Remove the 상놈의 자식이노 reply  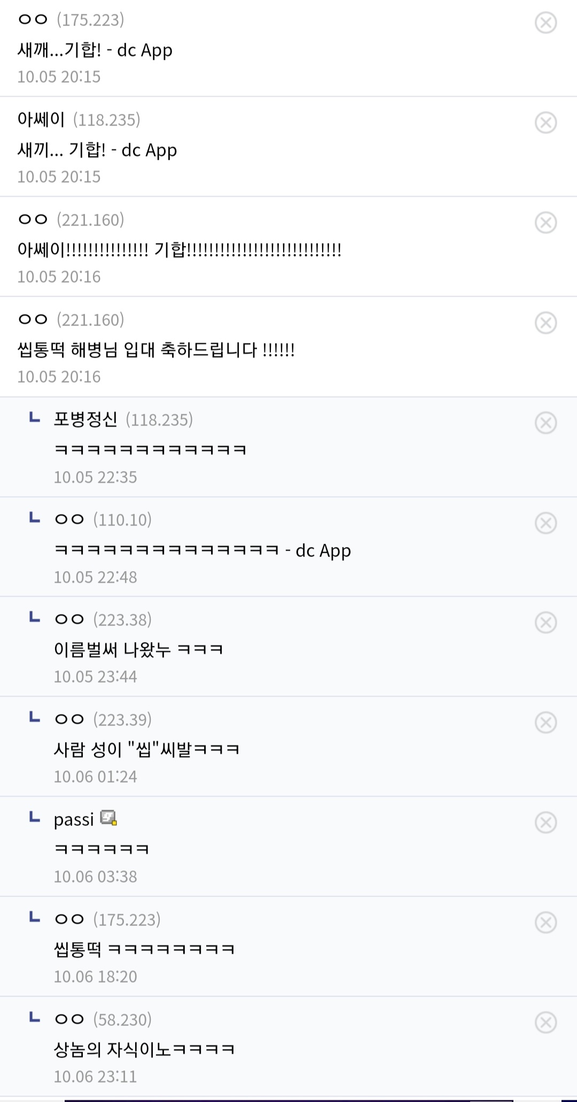(545, 1022)
